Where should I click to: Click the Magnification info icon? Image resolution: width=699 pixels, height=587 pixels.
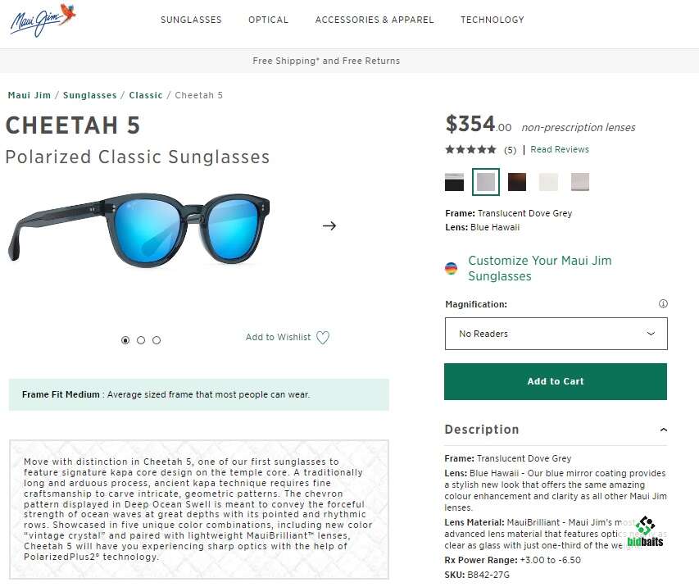pyautogui.click(x=663, y=304)
